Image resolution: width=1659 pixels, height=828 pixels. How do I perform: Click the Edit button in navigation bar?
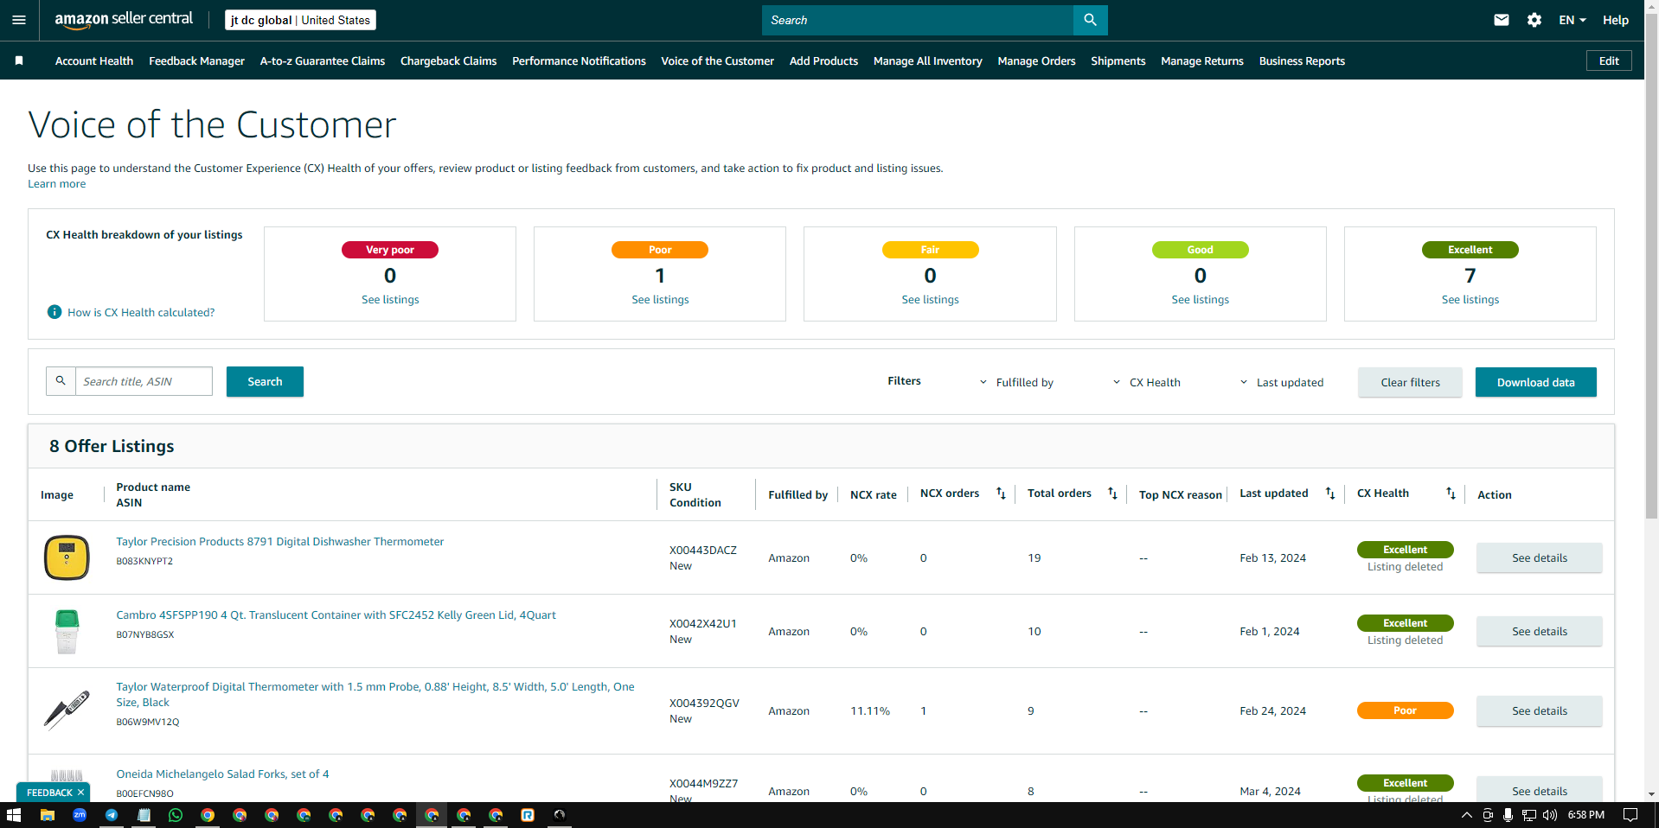[1609, 61]
